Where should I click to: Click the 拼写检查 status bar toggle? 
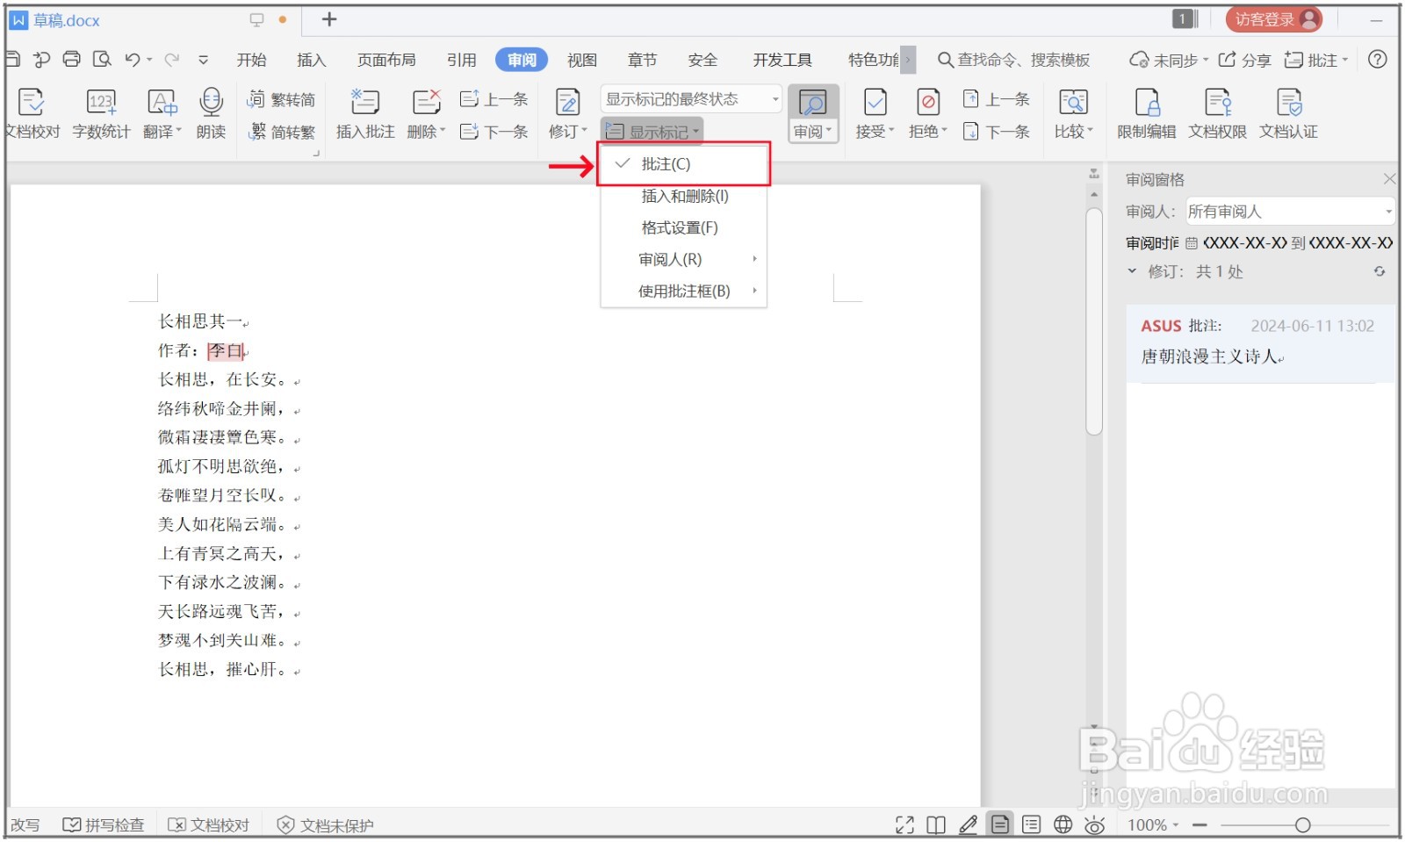[104, 825]
